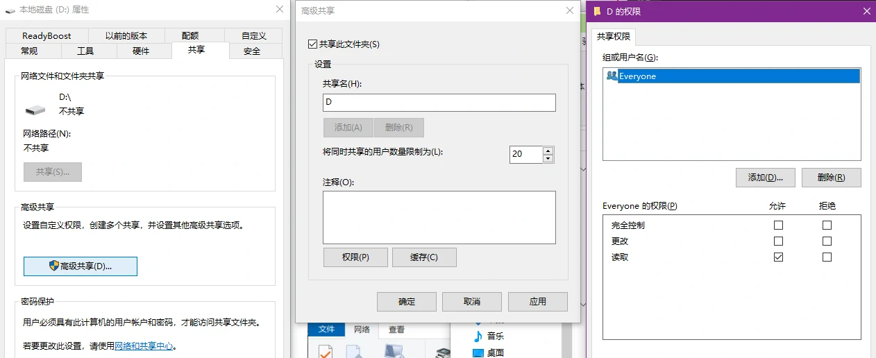Click the 权限(P) button
876x358 pixels.
click(x=355, y=257)
